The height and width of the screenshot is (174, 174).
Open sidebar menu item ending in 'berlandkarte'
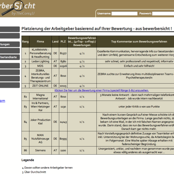coord(10,57)
